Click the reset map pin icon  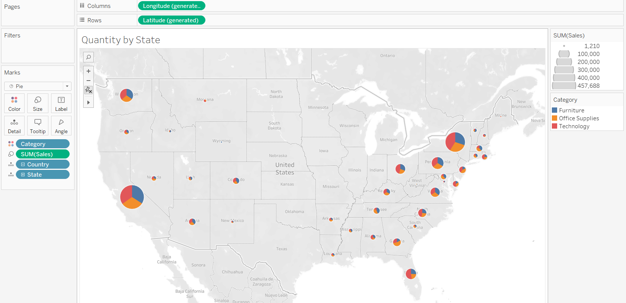pos(89,90)
